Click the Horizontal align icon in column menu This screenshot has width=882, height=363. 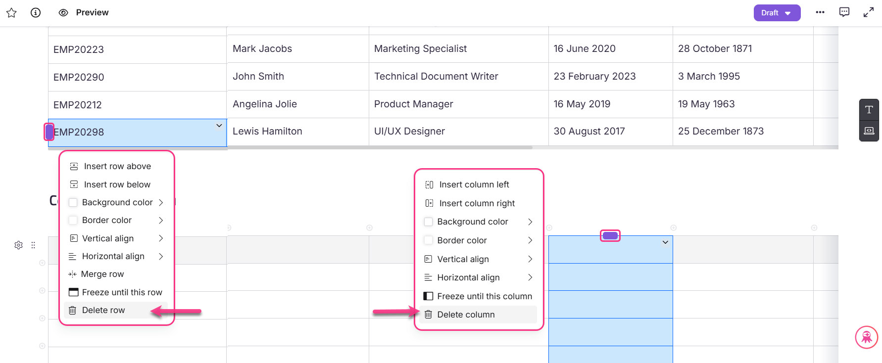click(x=428, y=277)
